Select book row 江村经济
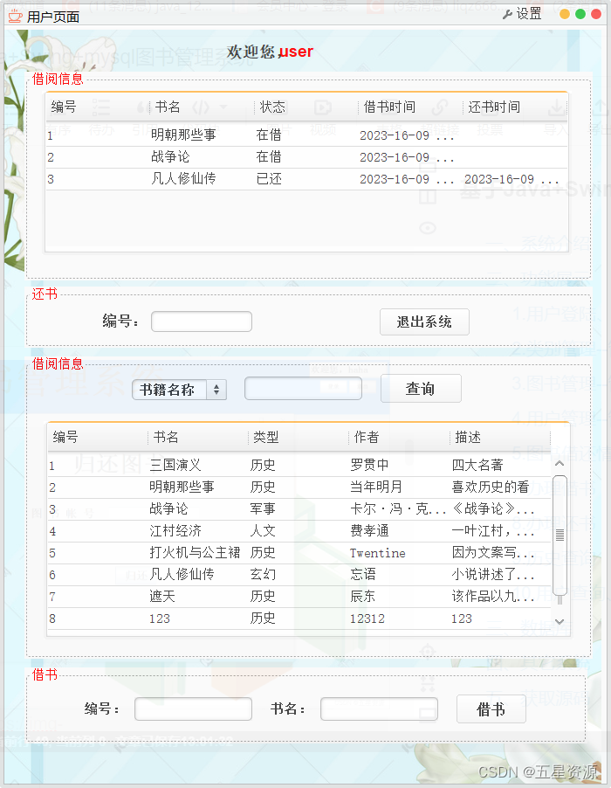 299,530
